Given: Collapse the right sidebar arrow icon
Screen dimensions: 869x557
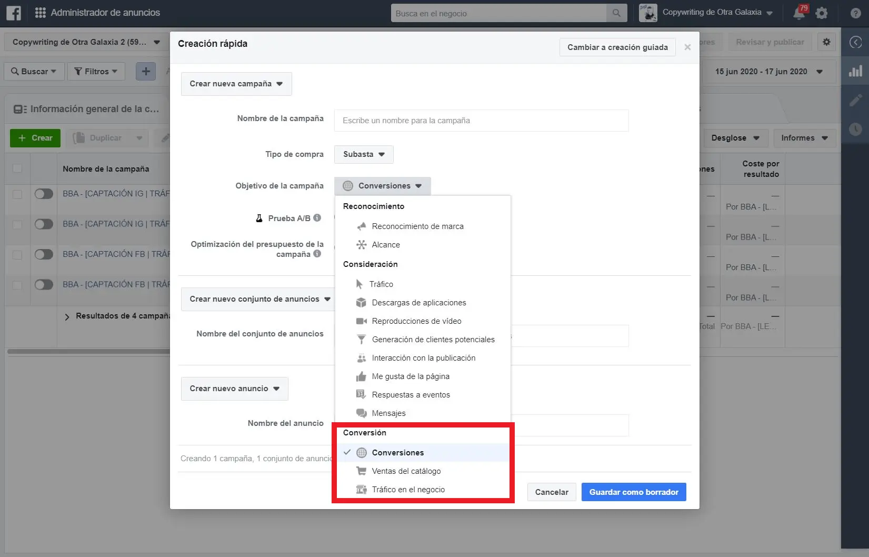Looking at the screenshot, I should click(x=856, y=42).
